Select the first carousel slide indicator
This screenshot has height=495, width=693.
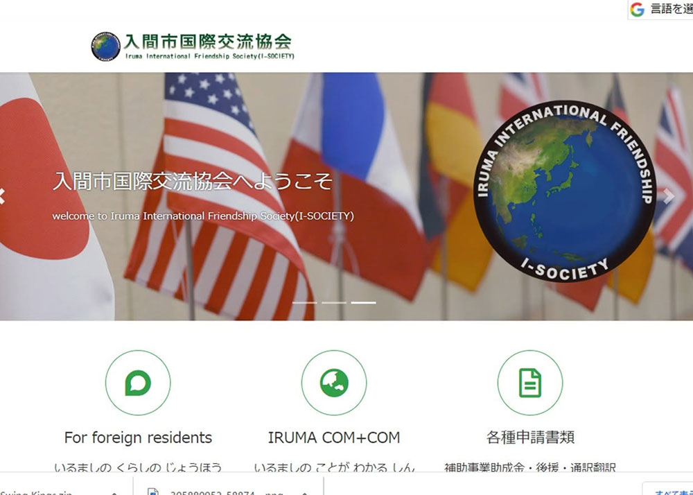(x=304, y=303)
